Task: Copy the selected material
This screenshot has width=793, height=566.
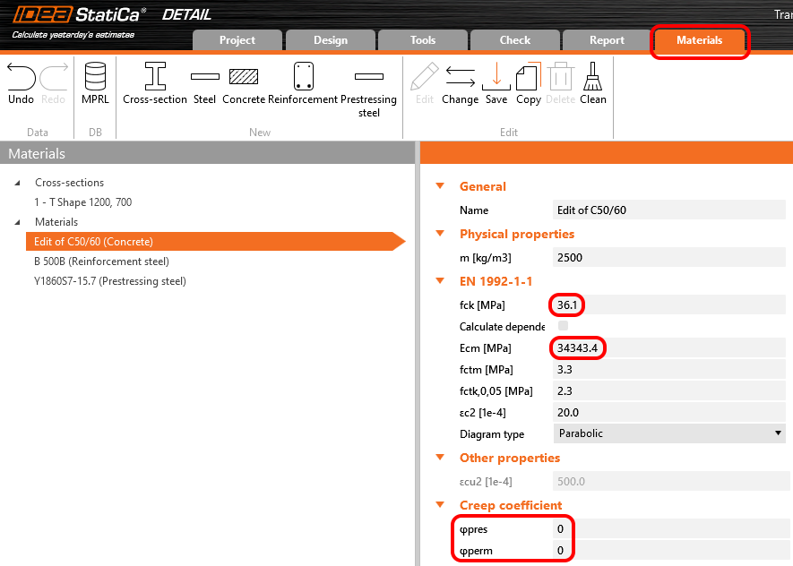Action: pos(528,78)
